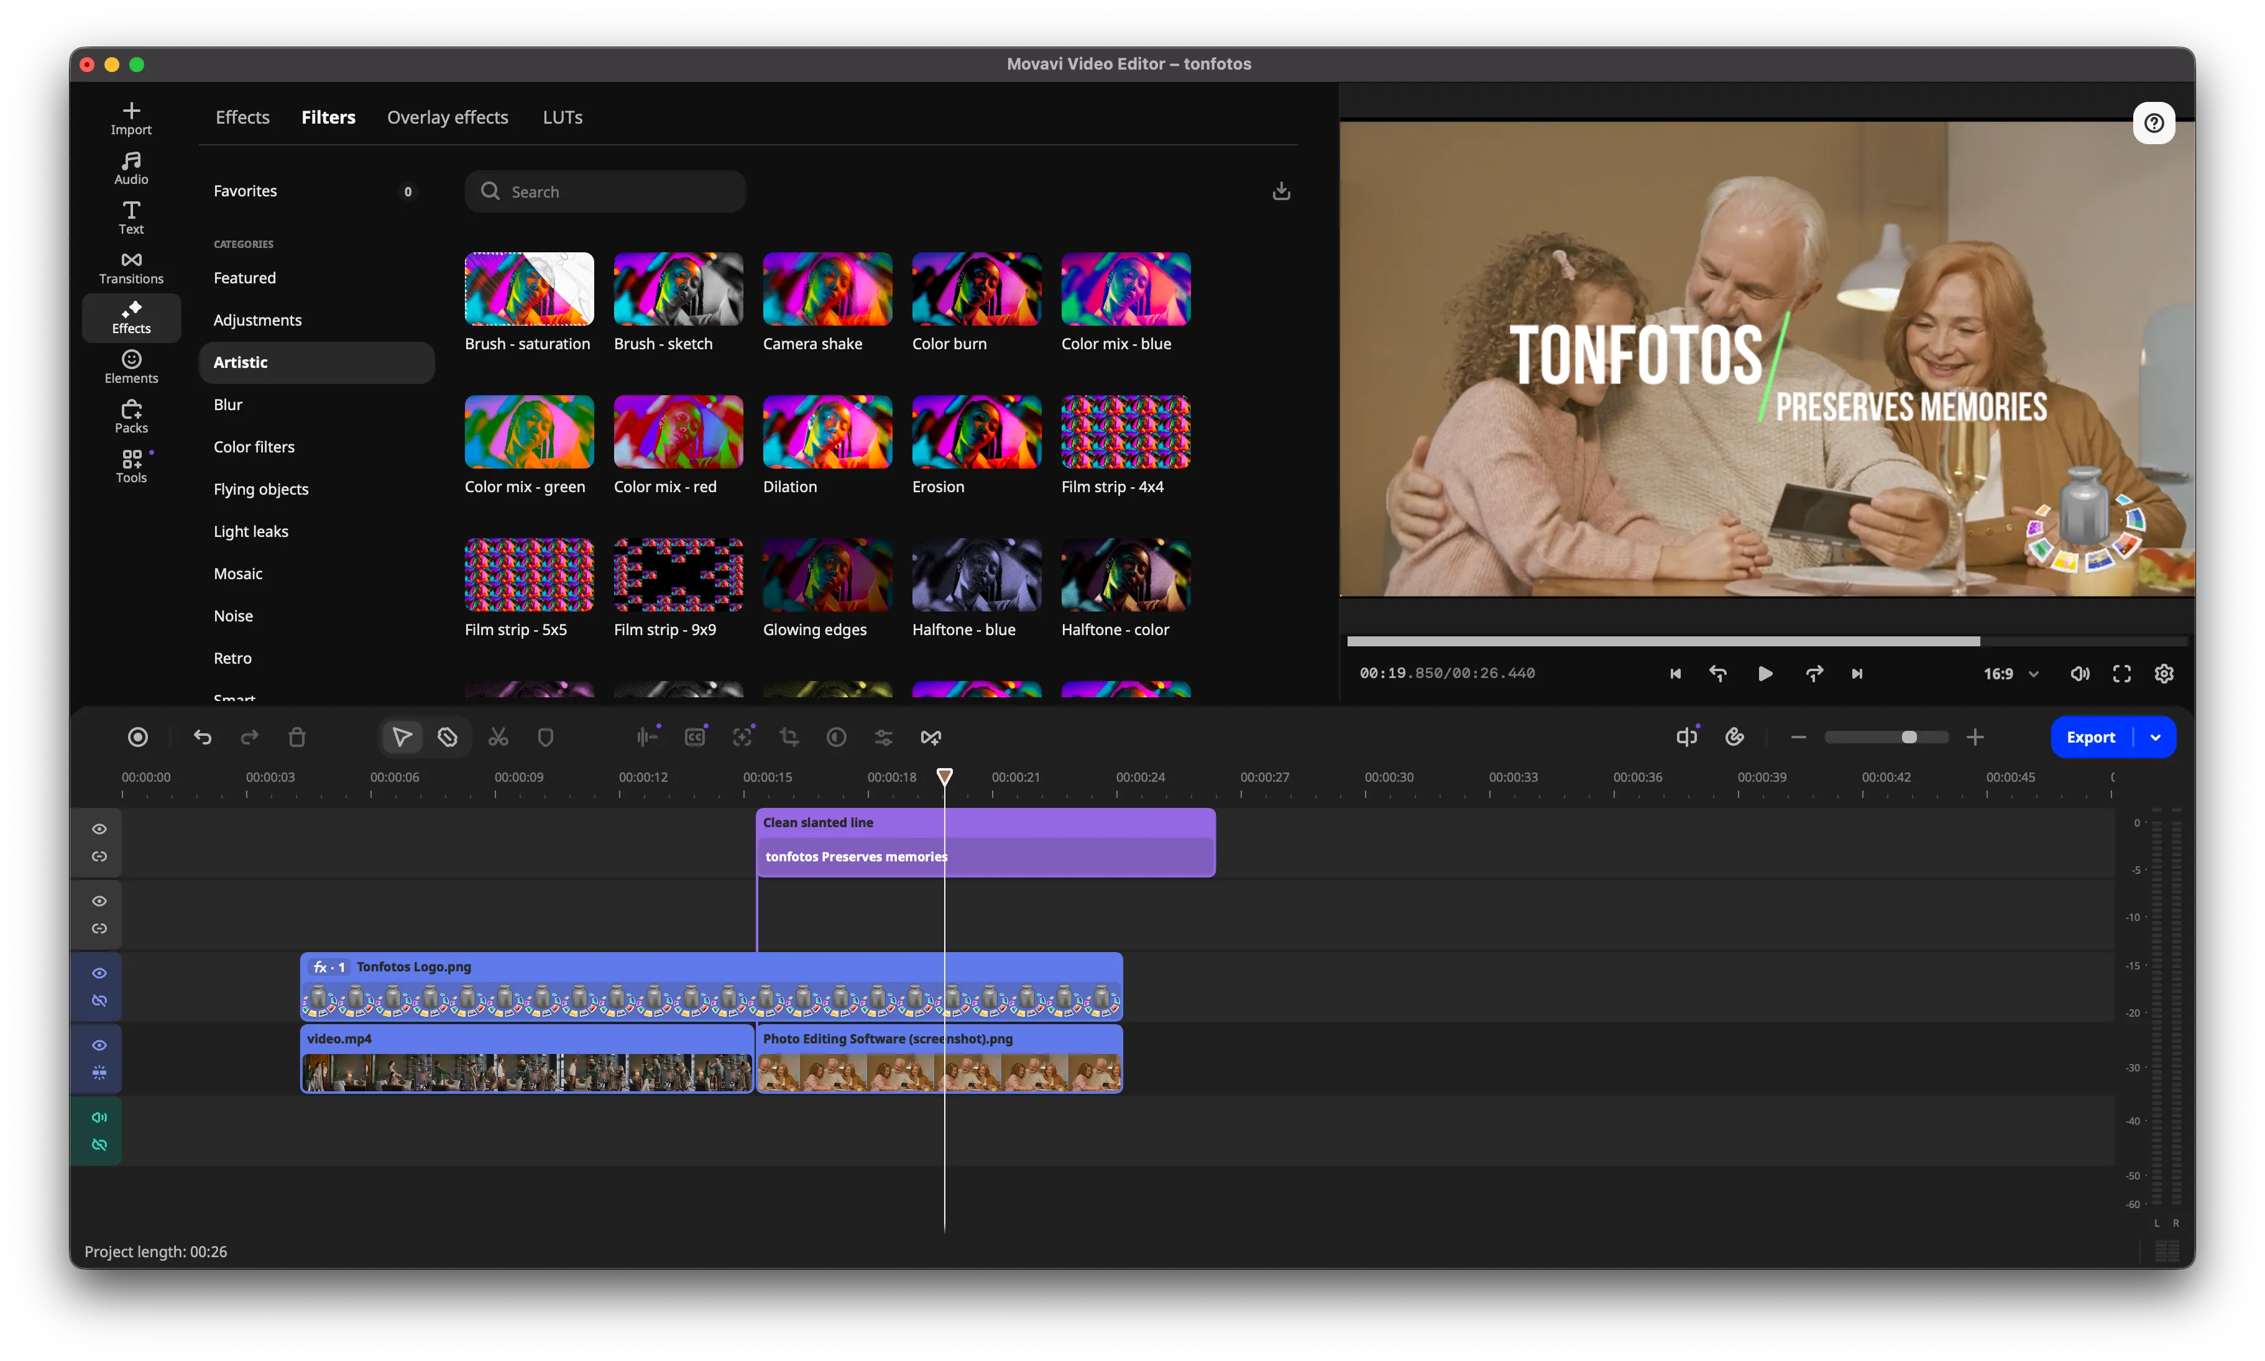Viewport: 2265px width, 1361px height.
Task: Undo the last action
Action: pos(203,737)
